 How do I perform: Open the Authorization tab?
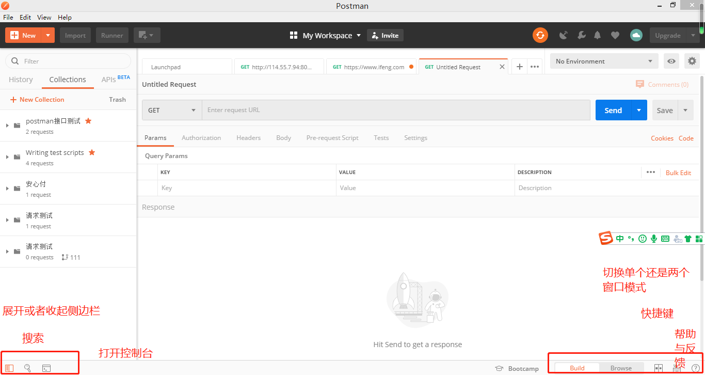click(x=201, y=138)
